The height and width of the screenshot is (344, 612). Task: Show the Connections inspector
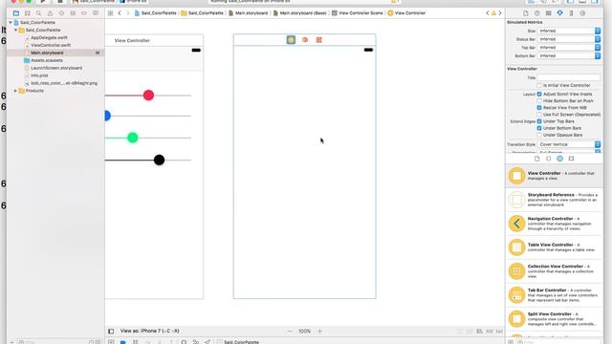pos(582,13)
